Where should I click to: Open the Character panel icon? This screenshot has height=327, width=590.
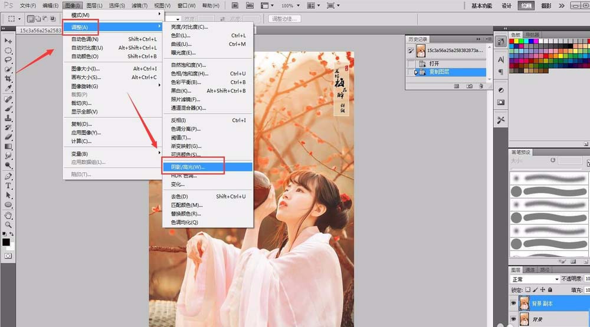[x=501, y=60]
